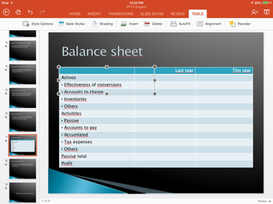Image resolution: width=273 pixels, height=204 pixels.
Task: Start the slideshow with the play icon
Action: pos(266,12)
